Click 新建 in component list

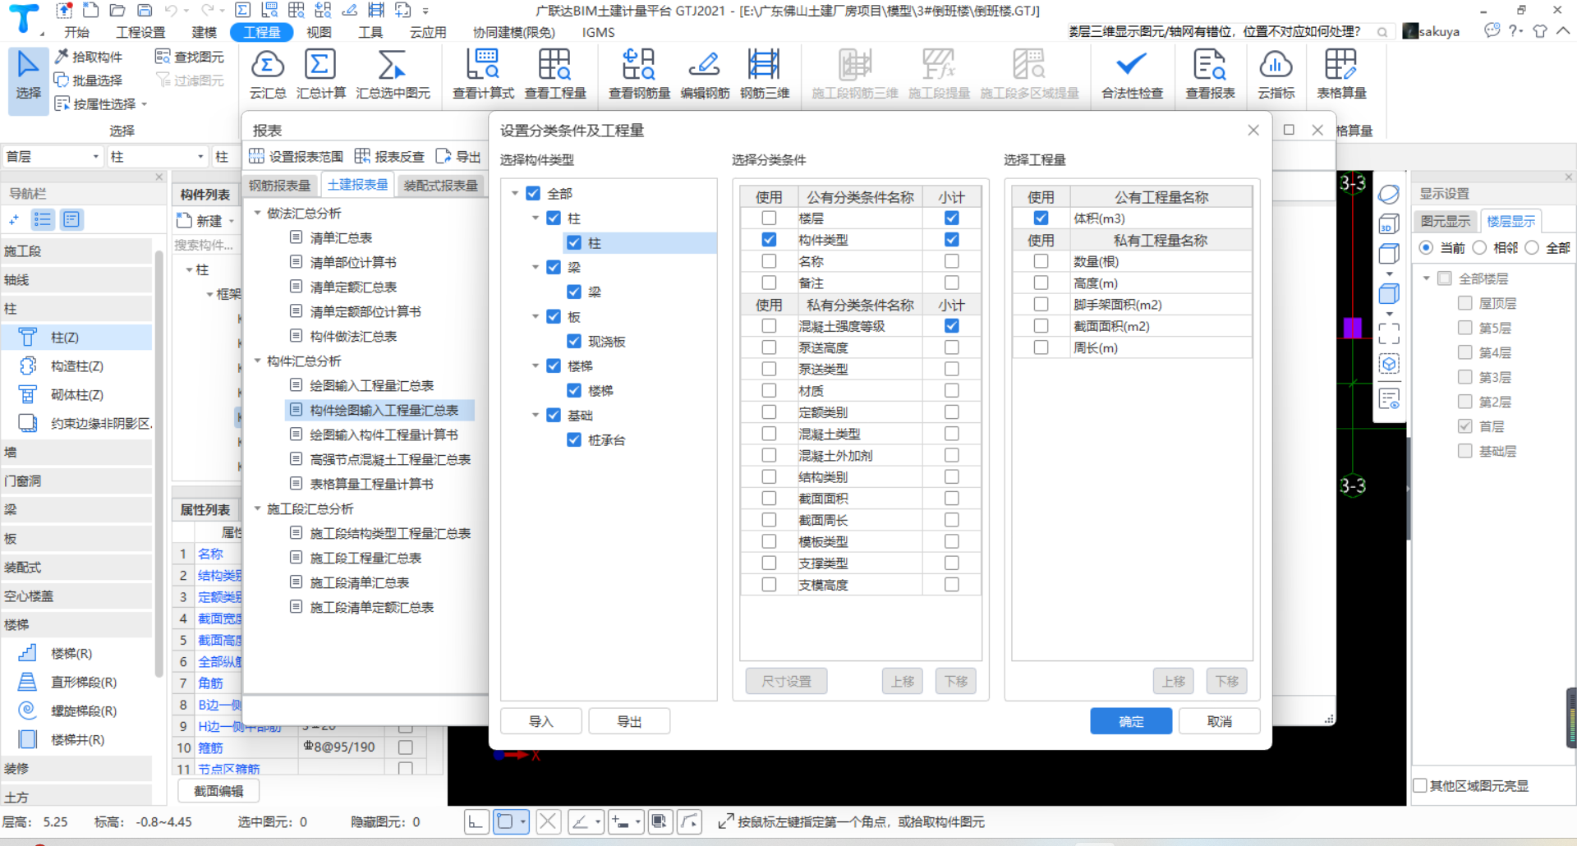point(205,221)
